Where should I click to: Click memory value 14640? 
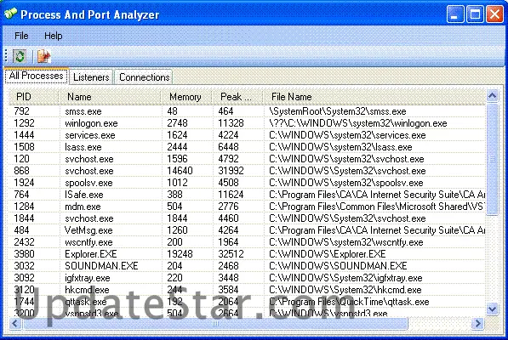coord(180,171)
